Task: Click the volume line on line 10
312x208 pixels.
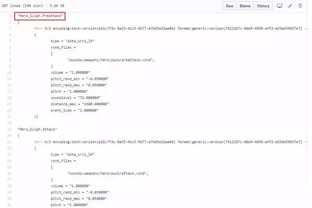Action: point(70,73)
